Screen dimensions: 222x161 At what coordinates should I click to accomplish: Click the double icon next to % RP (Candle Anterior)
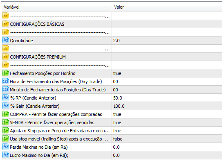click(6, 98)
